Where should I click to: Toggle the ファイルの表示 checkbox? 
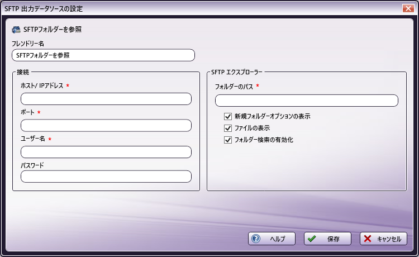coord(228,128)
